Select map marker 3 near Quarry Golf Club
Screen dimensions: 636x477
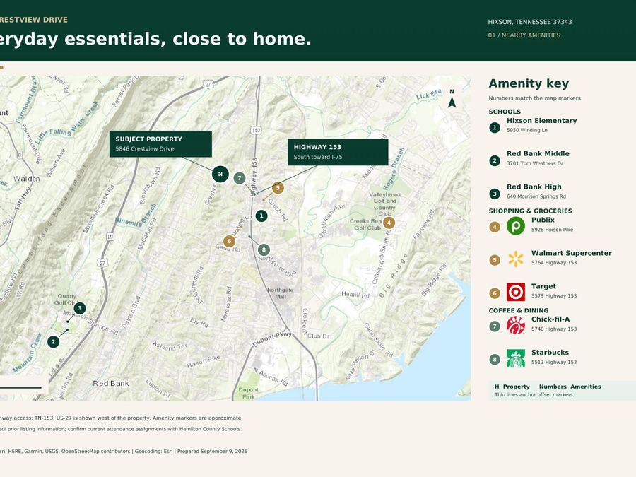click(x=80, y=308)
